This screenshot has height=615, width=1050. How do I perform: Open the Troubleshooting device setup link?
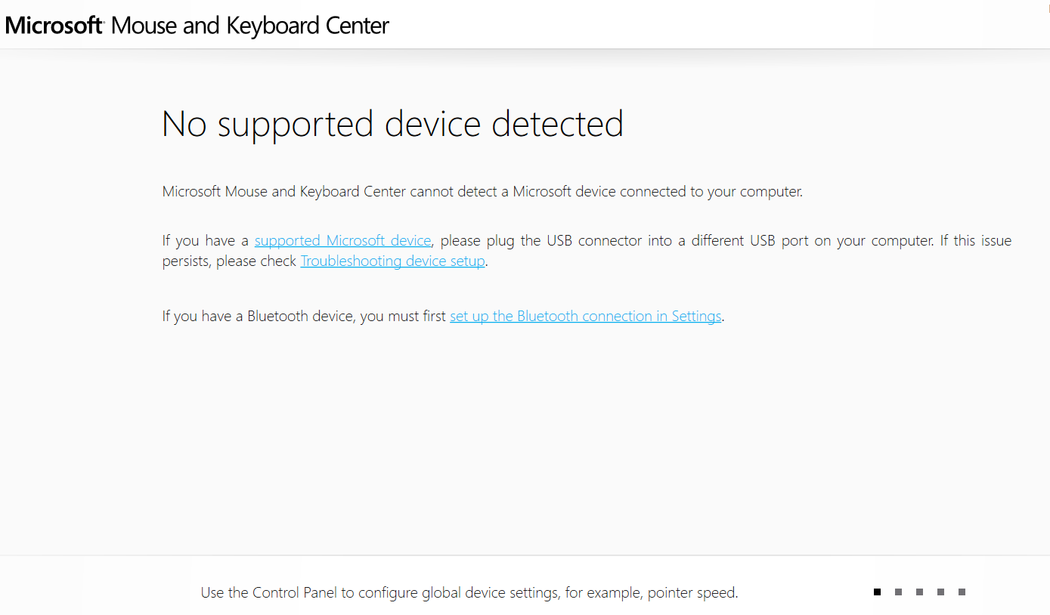pyautogui.click(x=392, y=261)
